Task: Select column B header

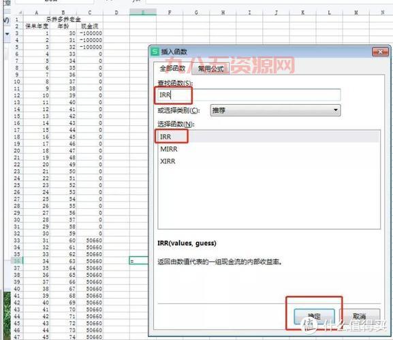Action: 63,12
